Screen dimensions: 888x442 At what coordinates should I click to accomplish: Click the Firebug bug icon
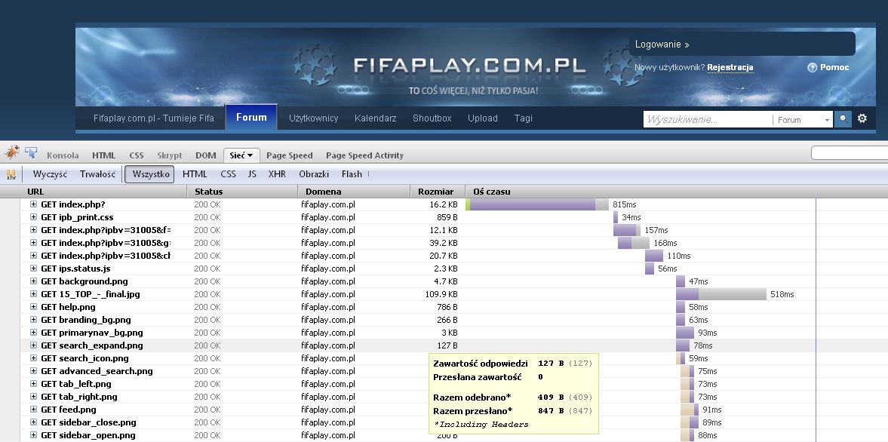pyautogui.click(x=12, y=152)
